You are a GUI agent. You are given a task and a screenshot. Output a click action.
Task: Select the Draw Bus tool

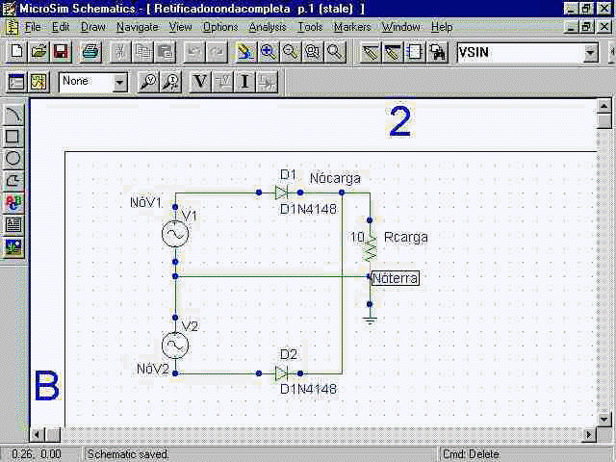pyautogui.click(x=393, y=52)
